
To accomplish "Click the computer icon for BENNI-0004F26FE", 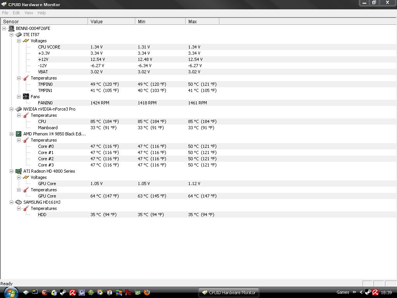I will click(x=11, y=28).
